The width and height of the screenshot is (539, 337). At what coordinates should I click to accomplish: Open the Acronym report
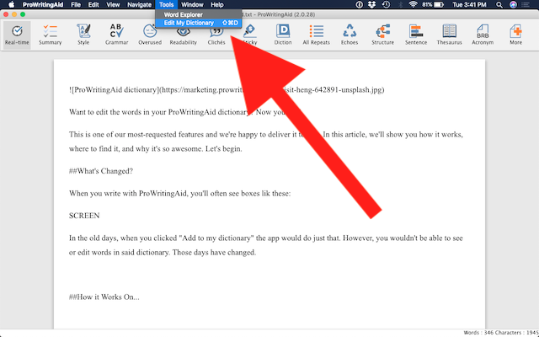click(x=483, y=35)
